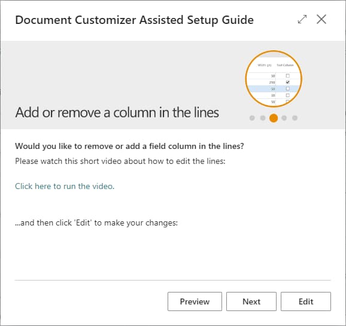Viewport: 346px width, 326px height.
Task: Click the "...and then click 'Edit'" instruction text
Action: click(x=96, y=223)
